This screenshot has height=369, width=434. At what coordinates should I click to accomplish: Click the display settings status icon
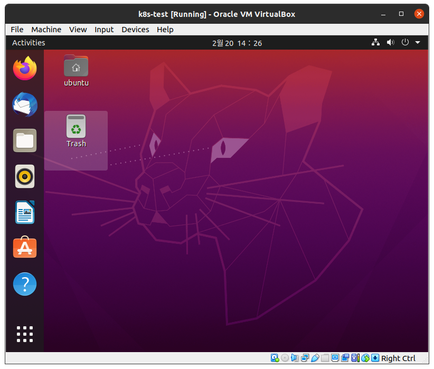pyautogui.click(x=335, y=358)
